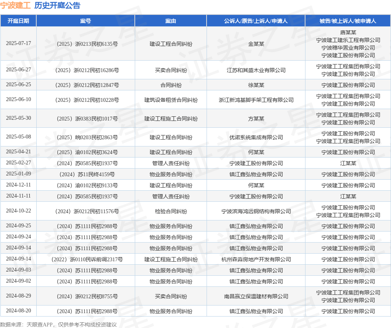Click the 数据来源 天眼查APP footer note
The image size is (391, 328).
click(58, 325)
